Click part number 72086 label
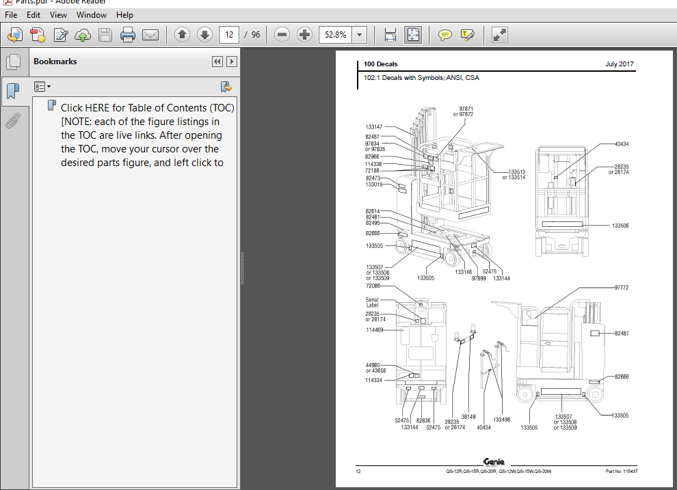Viewport: 677px width, 490px height. tap(373, 286)
